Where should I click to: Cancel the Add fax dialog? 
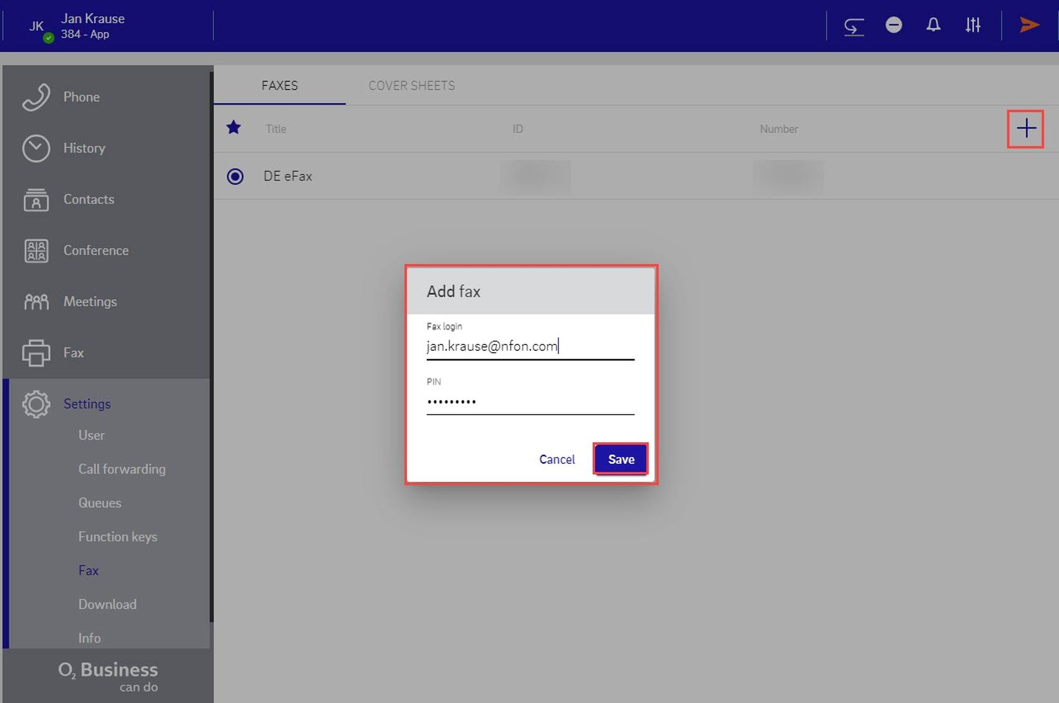(557, 459)
